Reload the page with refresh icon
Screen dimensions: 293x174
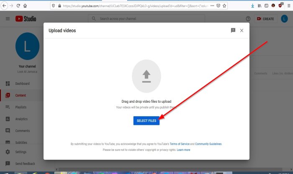[x=18, y=6]
